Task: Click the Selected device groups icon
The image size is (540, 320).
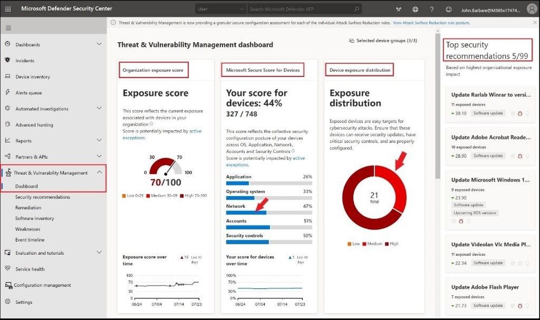Action: 351,41
